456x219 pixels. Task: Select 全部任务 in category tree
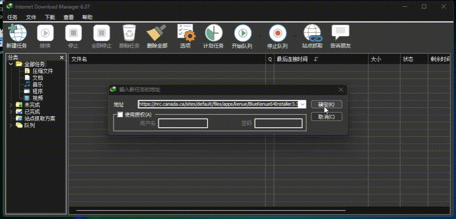point(35,65)
